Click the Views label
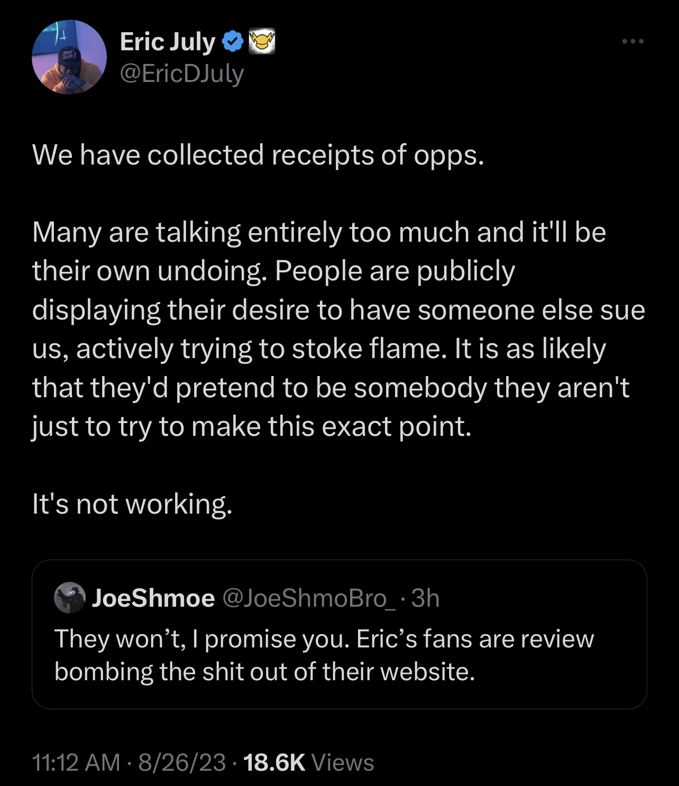 pos(343,762)
